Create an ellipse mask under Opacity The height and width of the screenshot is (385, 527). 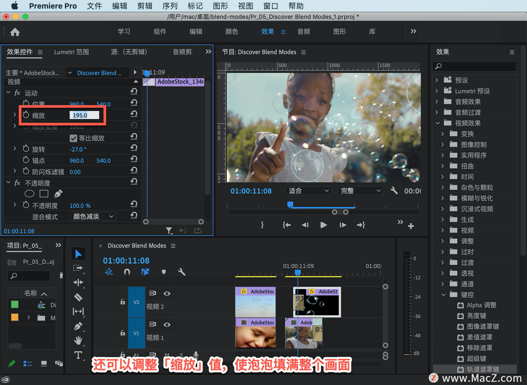[29, 194]
